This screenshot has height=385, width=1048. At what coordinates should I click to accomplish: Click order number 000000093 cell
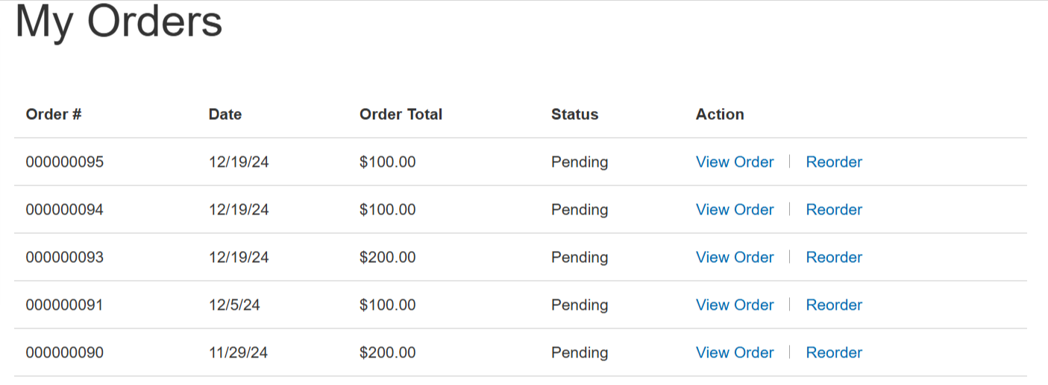coord(65,257)
